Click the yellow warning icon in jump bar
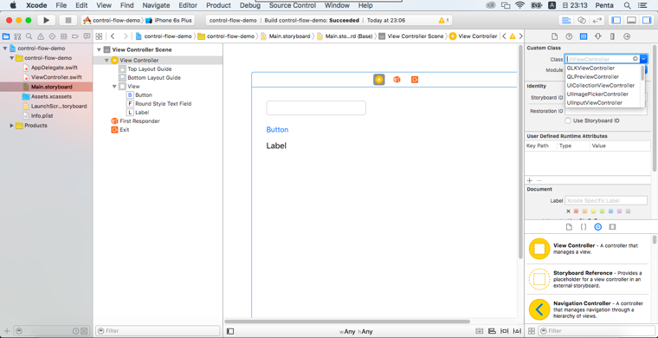This screenshot has height=338, width=658. point(513,36)
